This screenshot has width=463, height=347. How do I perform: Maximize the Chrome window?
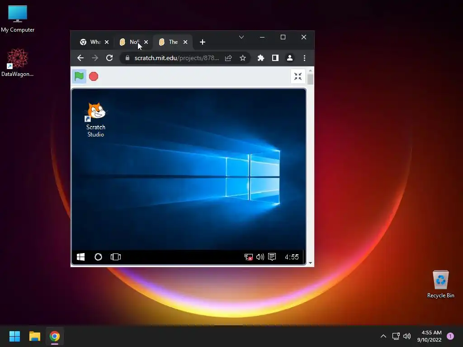click(x=283, y=37)
